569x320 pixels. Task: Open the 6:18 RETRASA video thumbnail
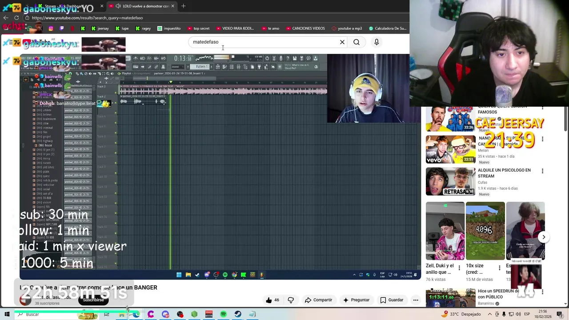click(450, 182)
